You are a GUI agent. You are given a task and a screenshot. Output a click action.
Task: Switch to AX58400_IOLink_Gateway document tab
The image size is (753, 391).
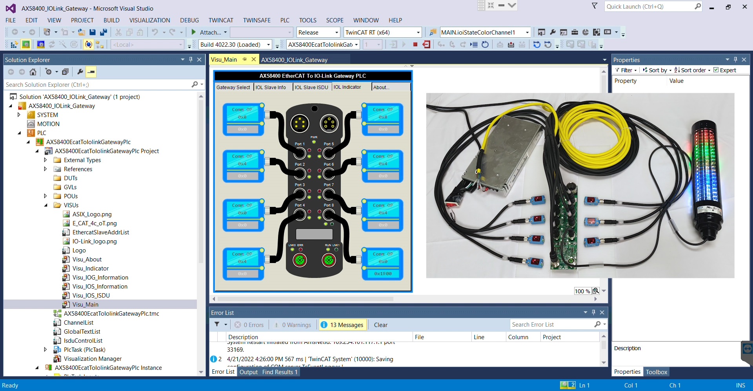point(294,60)
